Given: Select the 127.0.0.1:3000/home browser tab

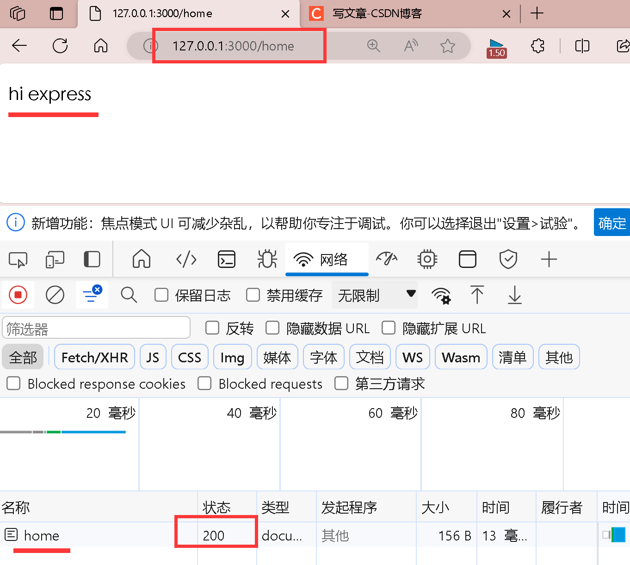Looking at the screenshot, I should pyautogui.click(x=189, y=14).
